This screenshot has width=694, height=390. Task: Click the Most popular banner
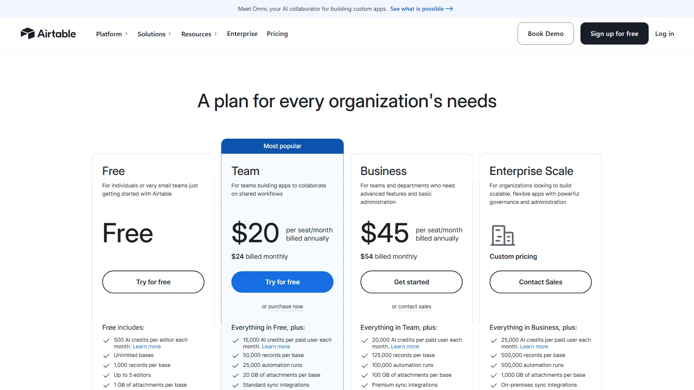pos(283,146)
